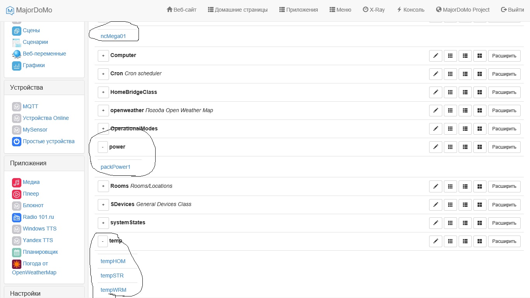Open the packPower1 object link

[x=116, y=167]
